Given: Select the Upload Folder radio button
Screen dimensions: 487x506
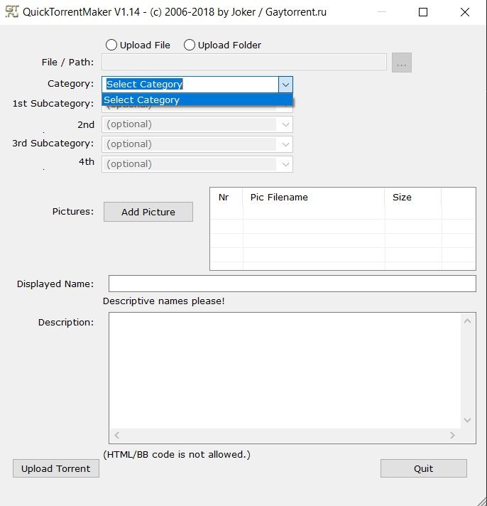Looking at the screenshot, I should tap(190, 45).
